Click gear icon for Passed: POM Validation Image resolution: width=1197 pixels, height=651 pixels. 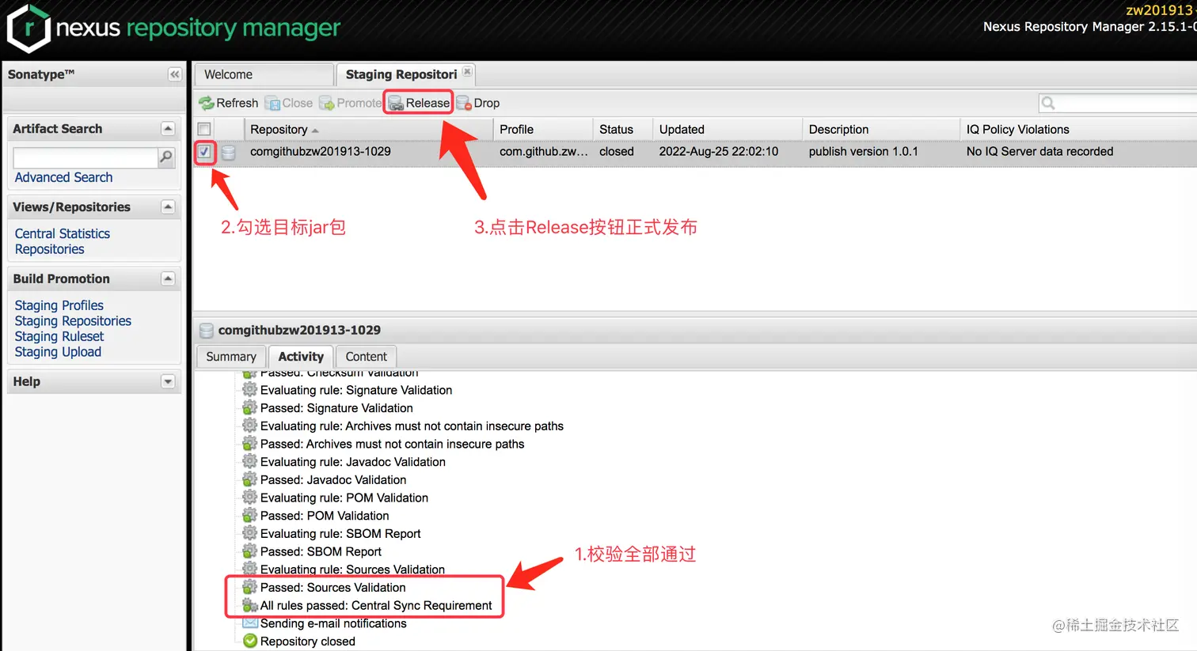[249, 516]
